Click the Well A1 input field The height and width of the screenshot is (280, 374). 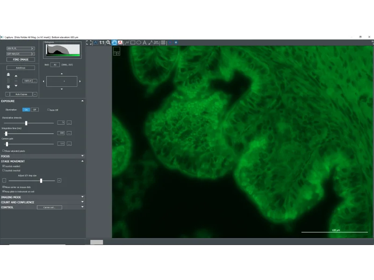coord(55,65)
